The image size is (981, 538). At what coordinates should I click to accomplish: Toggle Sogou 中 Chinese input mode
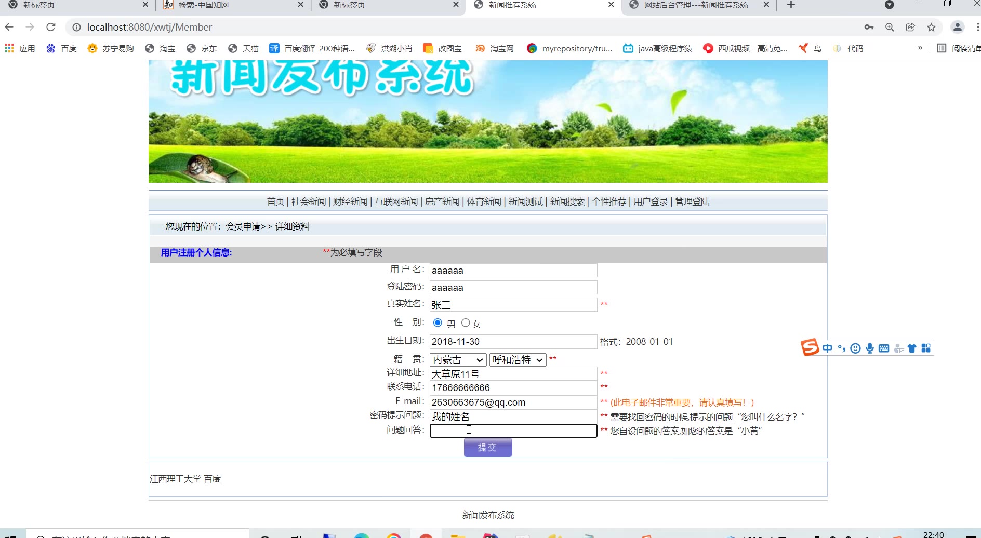(x=827, y=348)
